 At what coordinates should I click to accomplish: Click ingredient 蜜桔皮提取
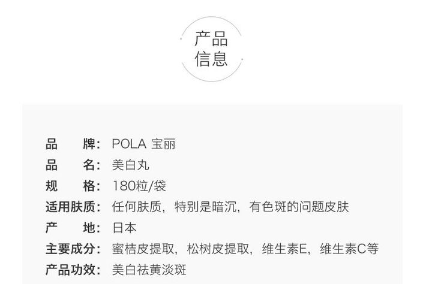tap(143, 249)
